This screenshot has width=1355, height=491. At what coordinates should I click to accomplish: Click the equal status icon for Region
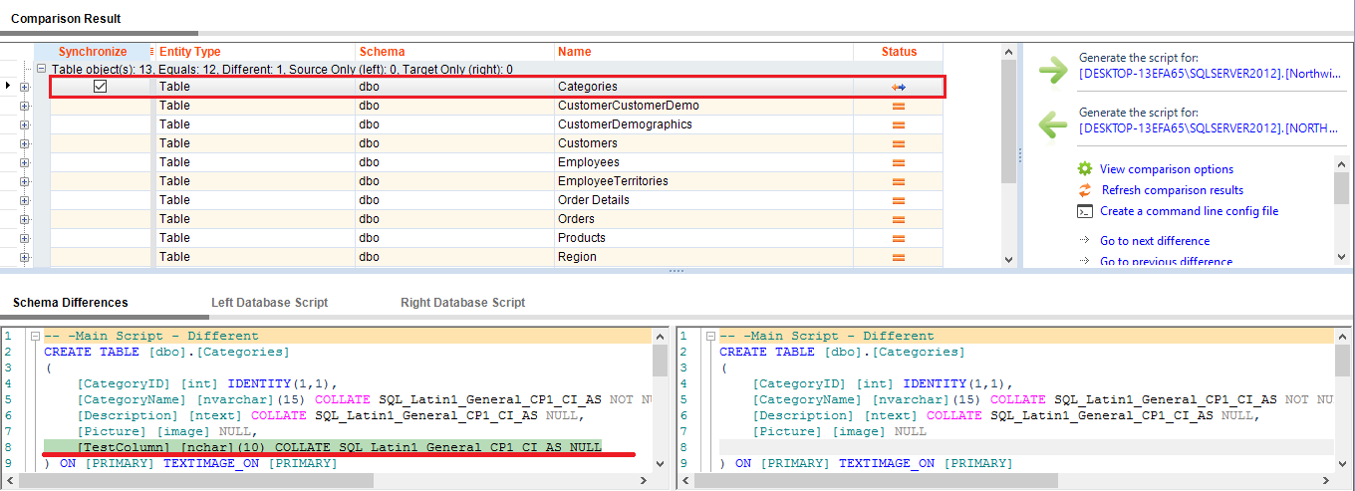pyautogui.click(x=898, y=257)
